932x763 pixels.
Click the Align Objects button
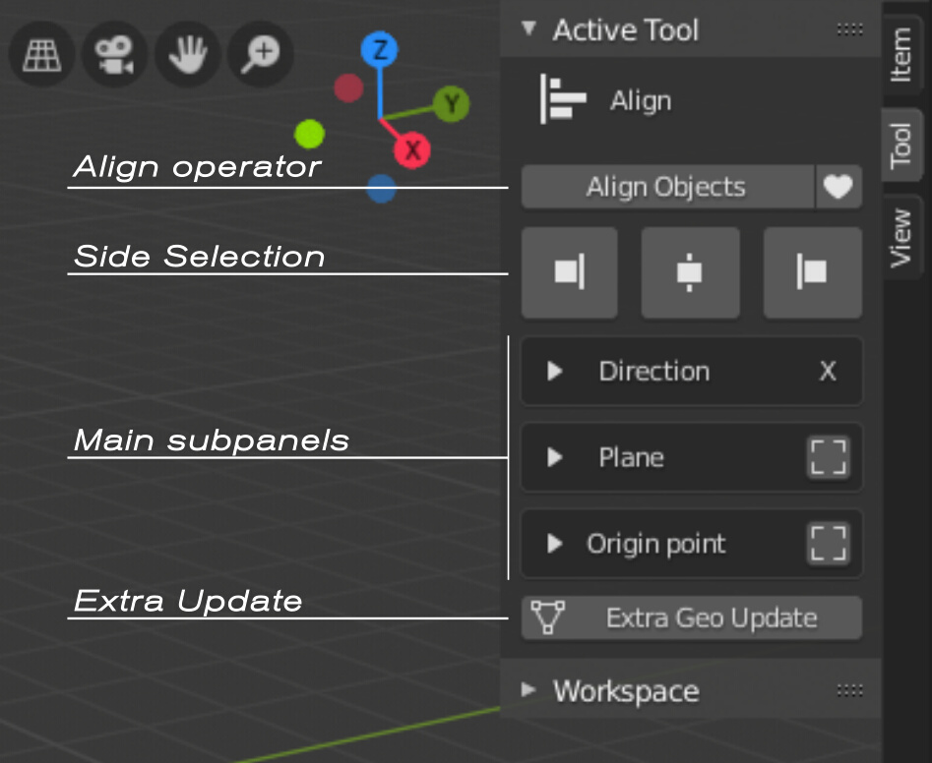tap(665, 187)
